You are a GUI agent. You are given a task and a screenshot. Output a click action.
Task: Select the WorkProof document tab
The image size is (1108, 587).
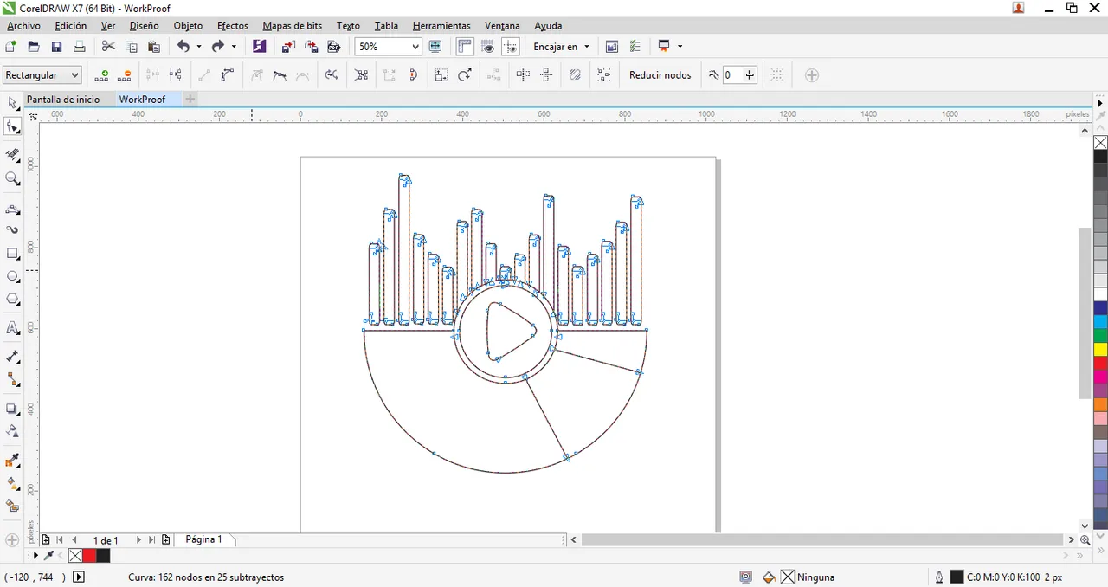[142, 100]
